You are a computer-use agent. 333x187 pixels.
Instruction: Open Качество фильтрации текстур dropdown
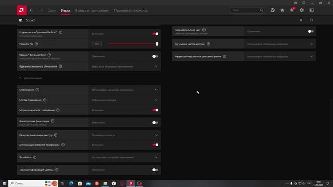(x=124, y=135)
